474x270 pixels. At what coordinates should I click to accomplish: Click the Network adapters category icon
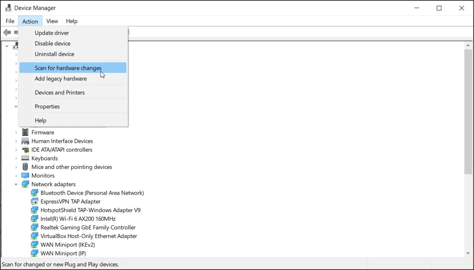click(25, 184)
